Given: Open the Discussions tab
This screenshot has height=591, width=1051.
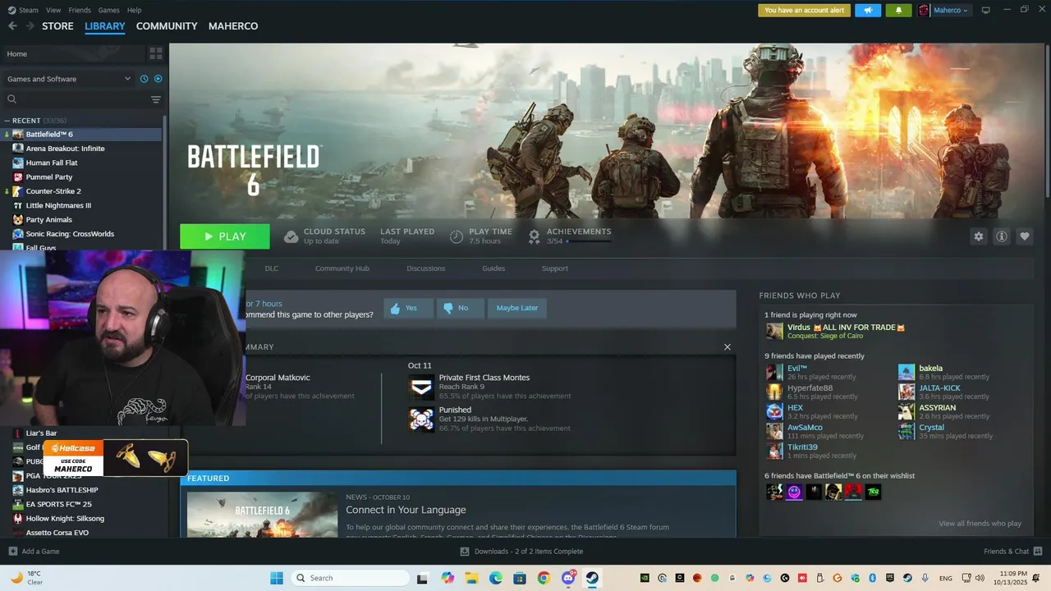Looking at the screenshot, I should [425, 268].
